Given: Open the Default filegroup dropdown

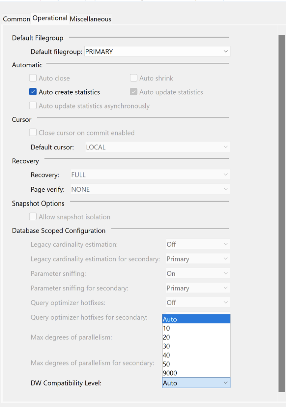Looking at the screenshot, I should click(157, 51).
